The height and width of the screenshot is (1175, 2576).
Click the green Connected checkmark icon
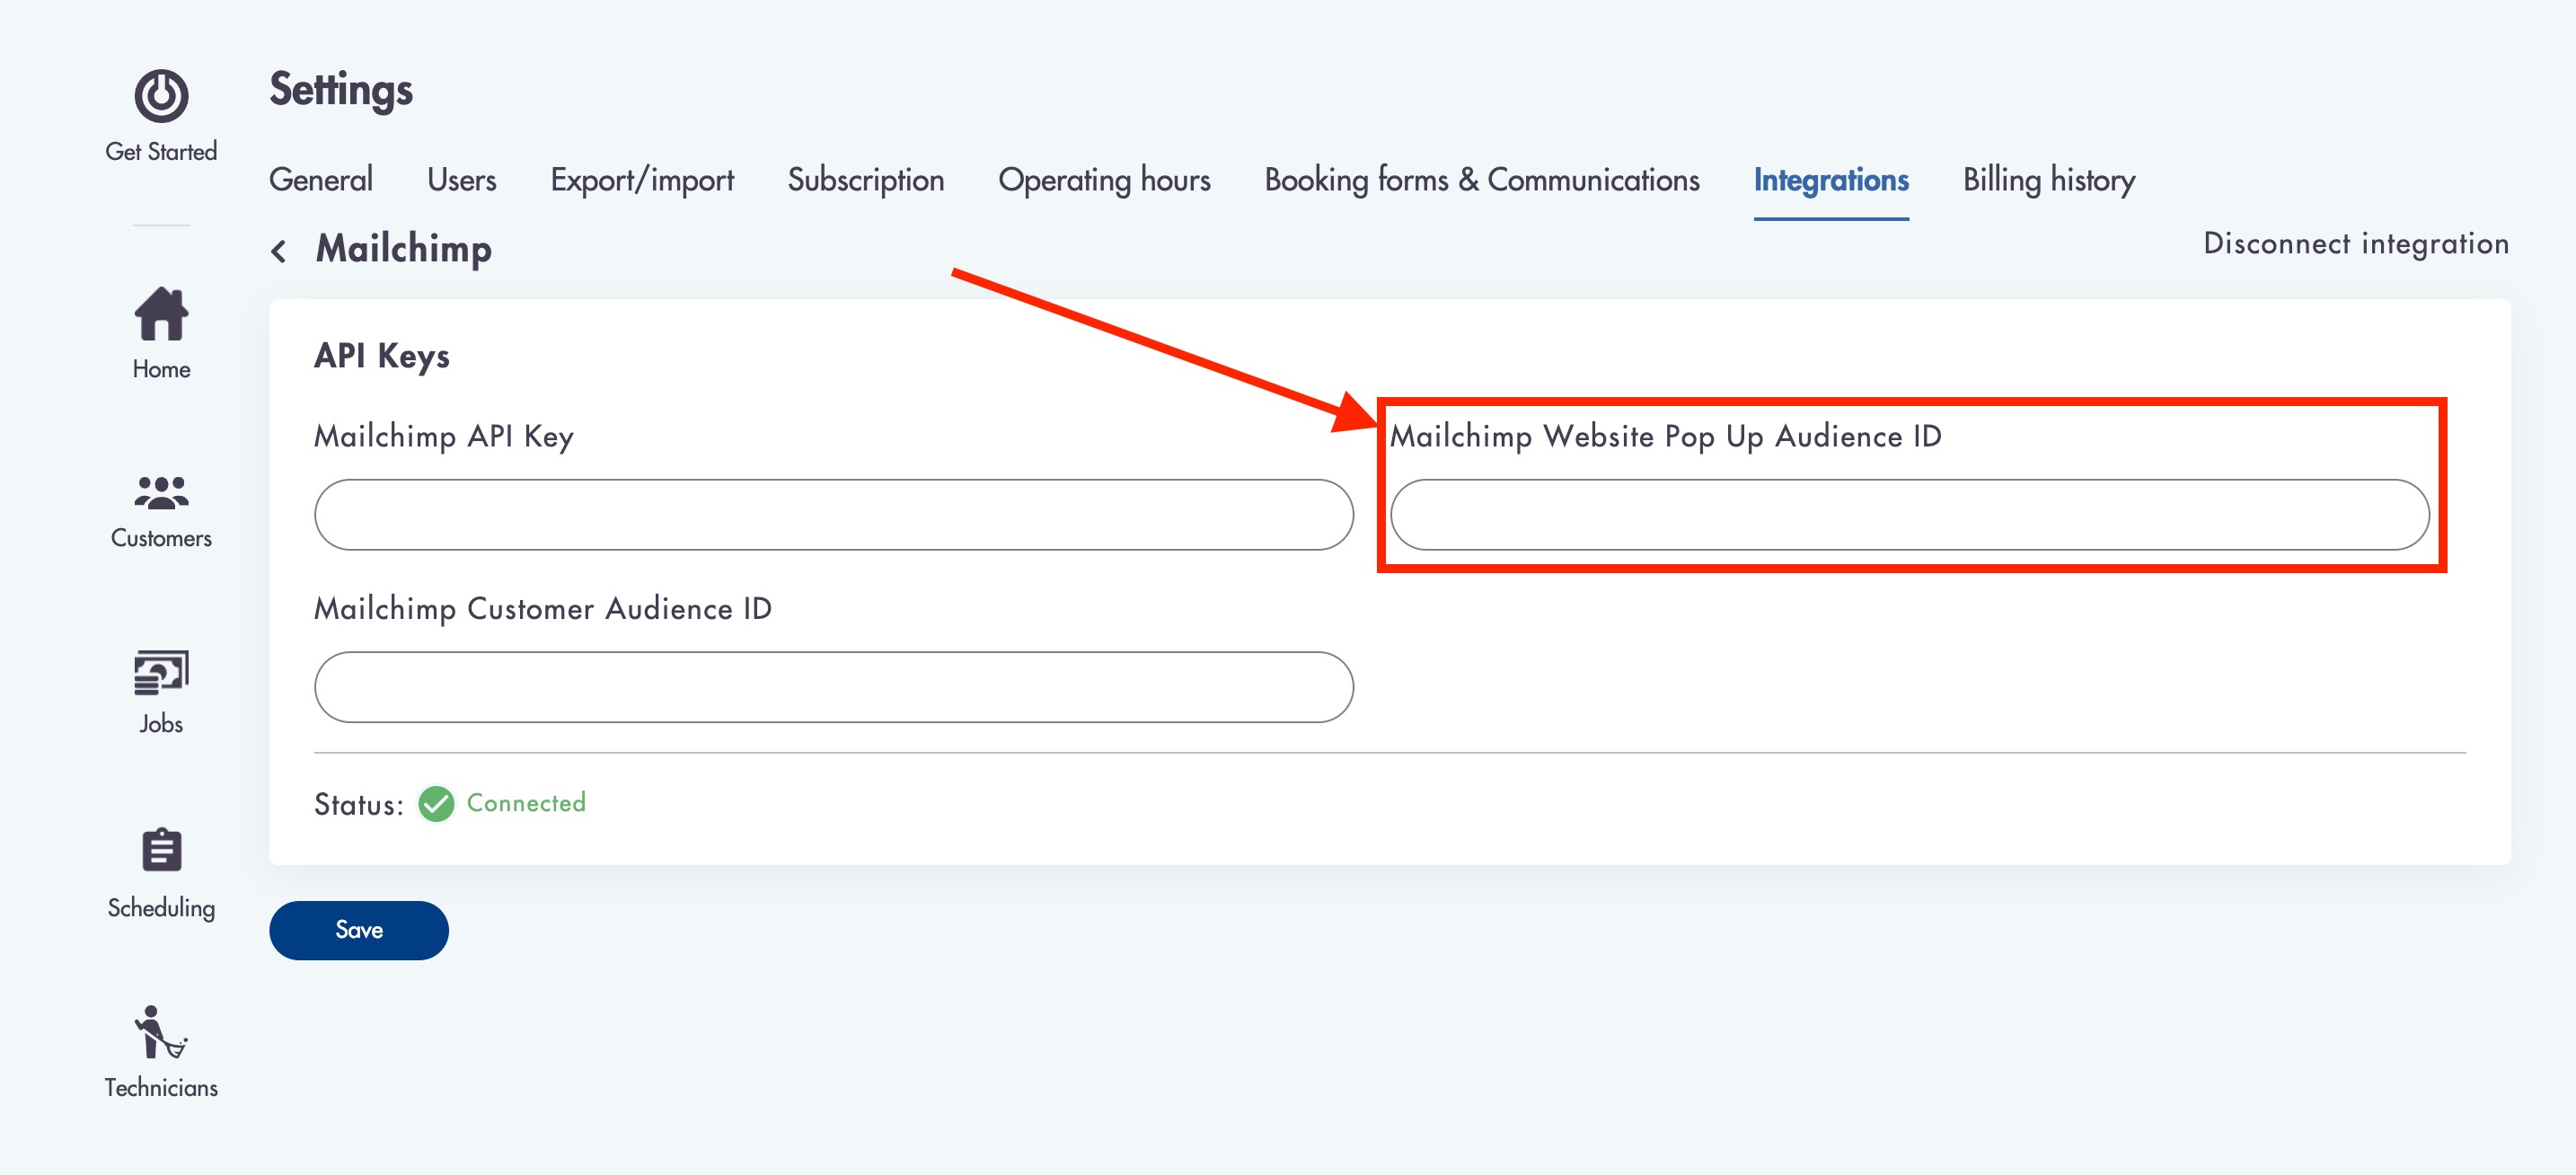(436, 803)
